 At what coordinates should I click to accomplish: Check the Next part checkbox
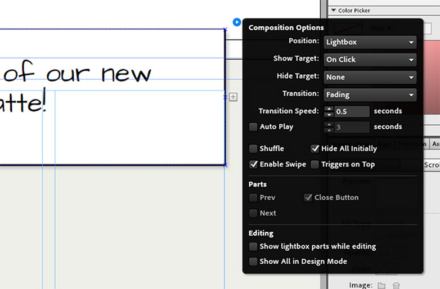(253, 213)
